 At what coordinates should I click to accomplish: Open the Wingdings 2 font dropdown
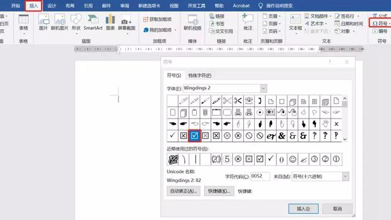263,88
